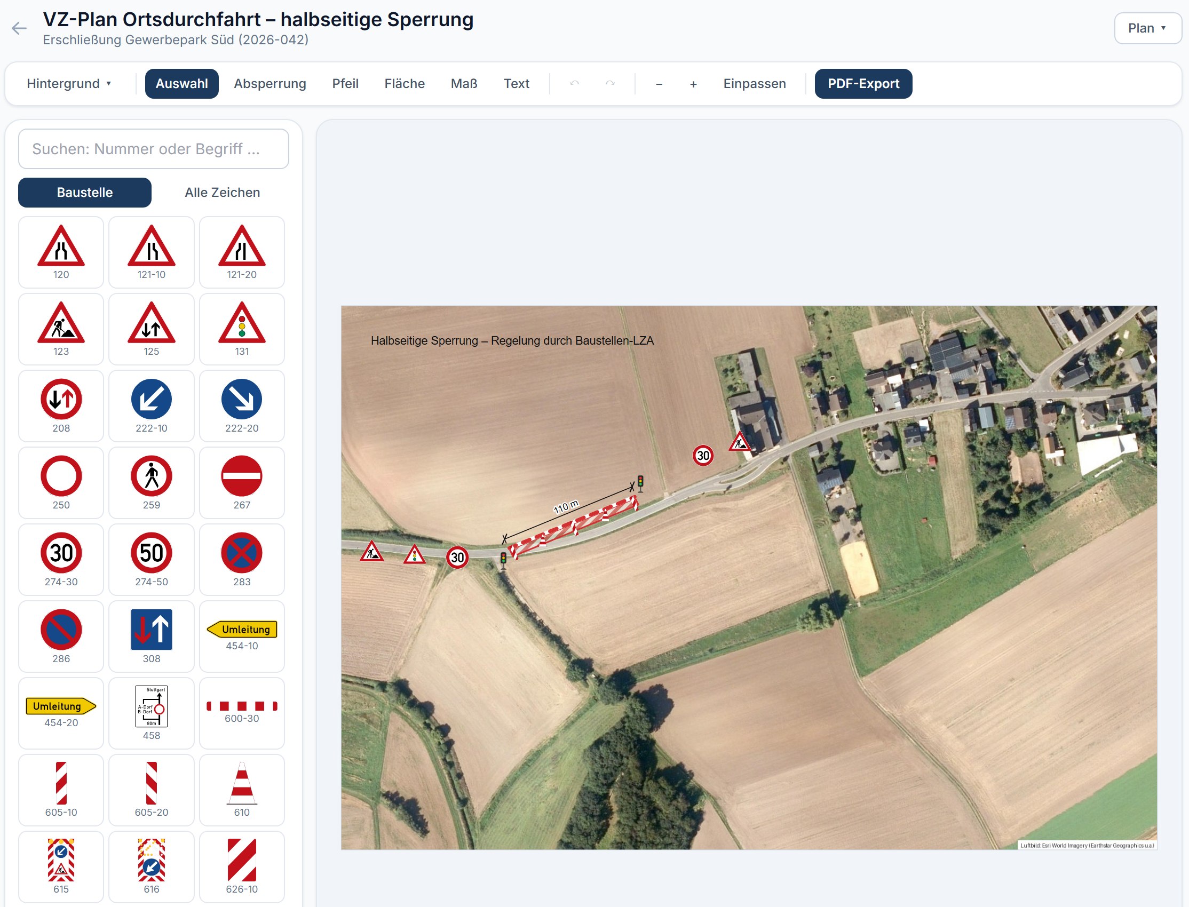
Task: Select sign 121-20 left-side narrowing
Action: pyautogui.click(x=242, y=252)
